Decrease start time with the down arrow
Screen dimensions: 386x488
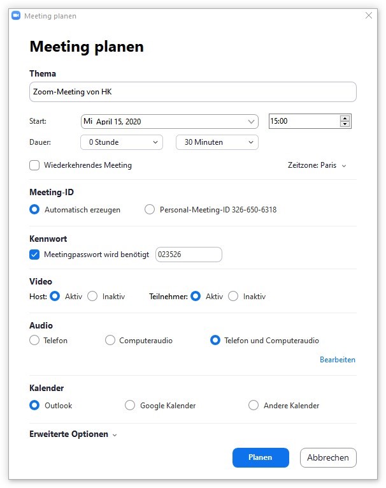click(345, 124)
